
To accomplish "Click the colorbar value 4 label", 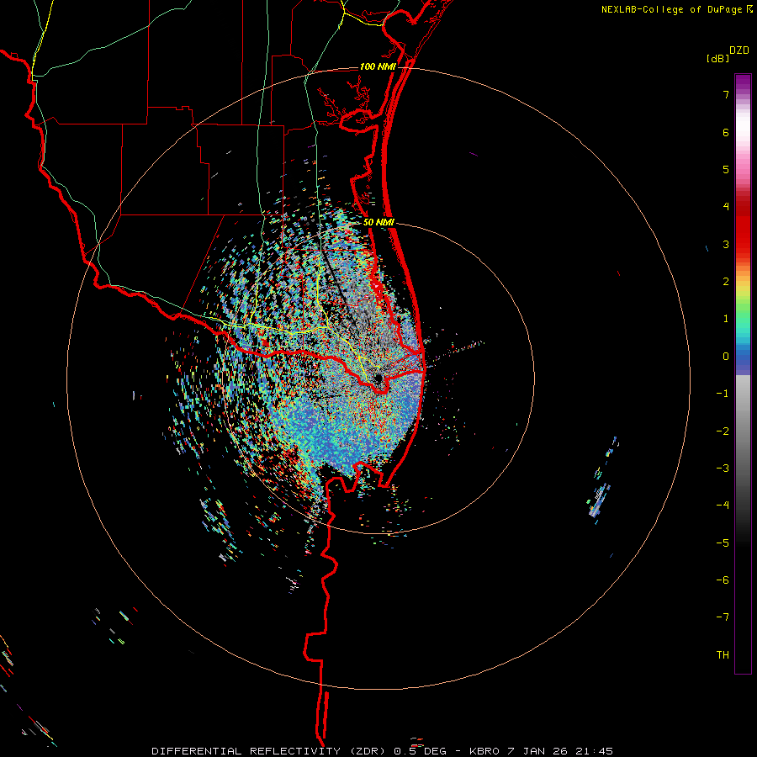I will point(726,207).
